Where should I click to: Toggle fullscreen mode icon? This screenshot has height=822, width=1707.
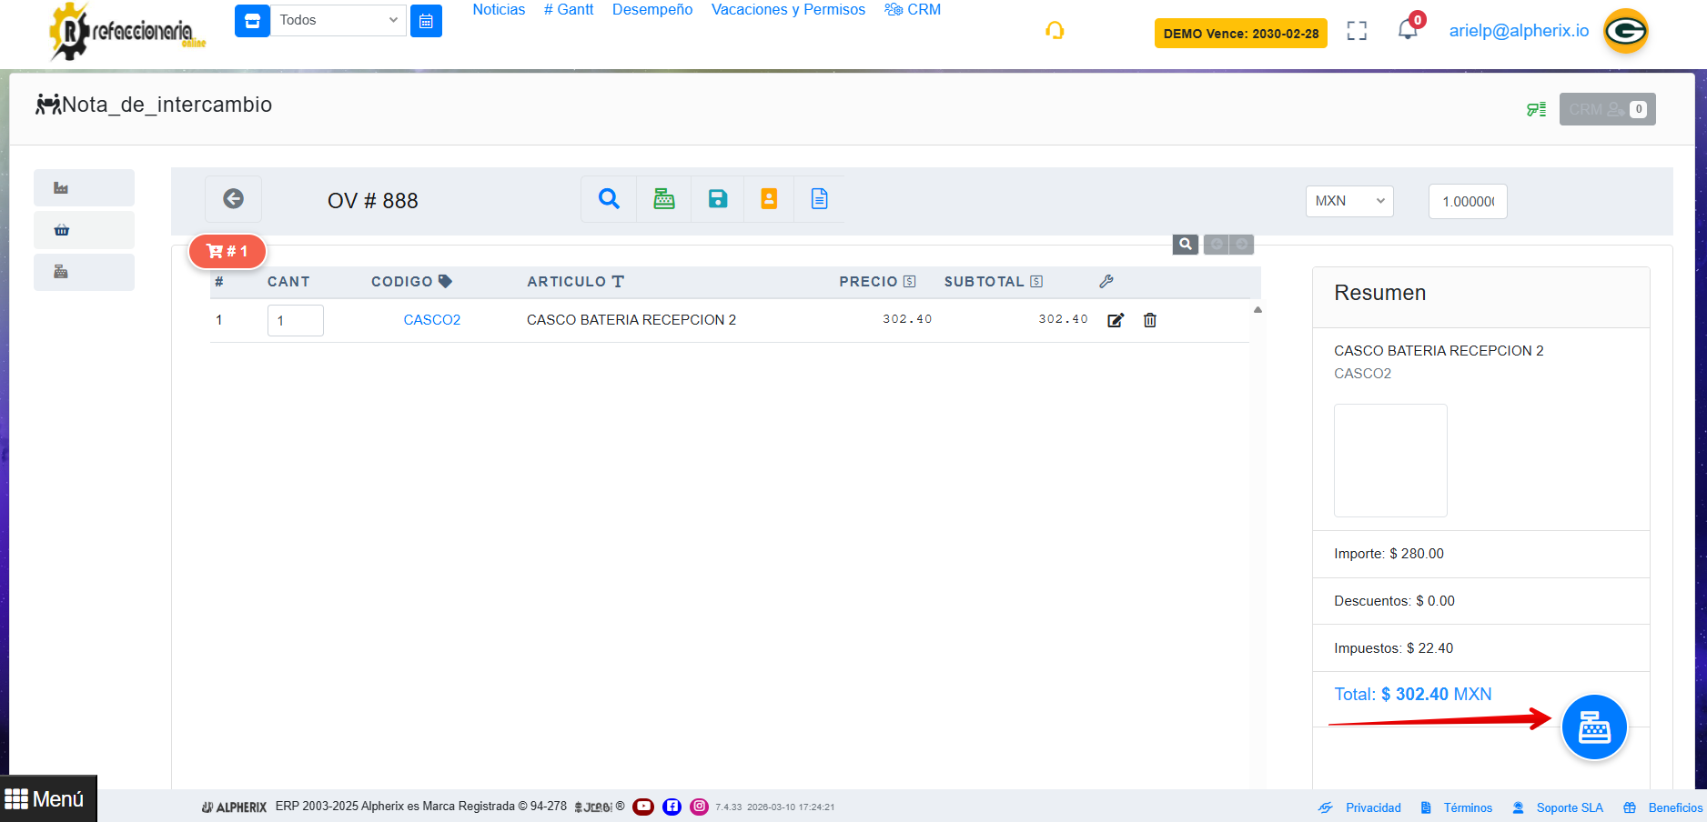point(1357,31)
